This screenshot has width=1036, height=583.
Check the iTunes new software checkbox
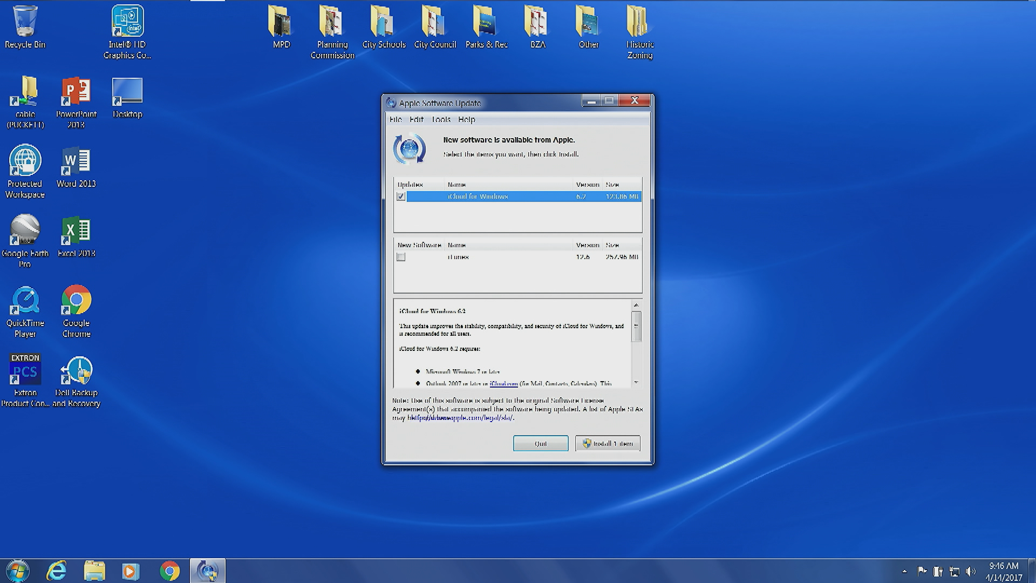coord(401,257)
